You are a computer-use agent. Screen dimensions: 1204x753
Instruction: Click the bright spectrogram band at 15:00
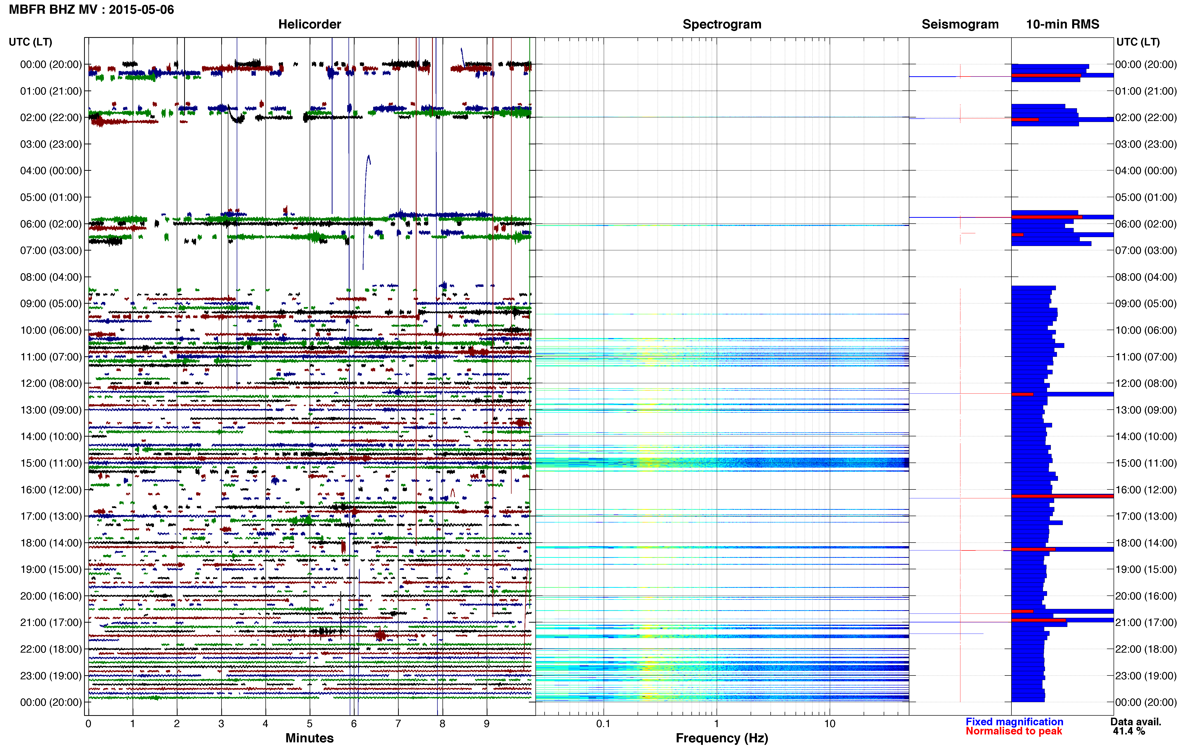(x=722, y=463)
